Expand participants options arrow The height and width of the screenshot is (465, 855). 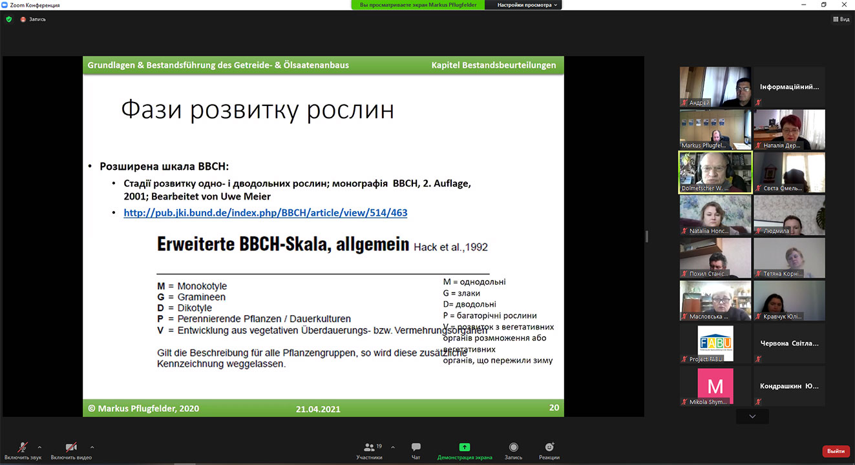pos(393,447)
